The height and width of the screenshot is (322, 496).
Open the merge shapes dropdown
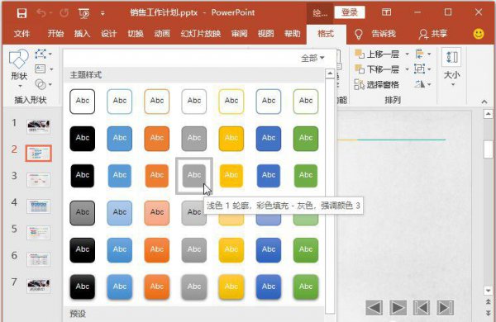click(43, 84)
